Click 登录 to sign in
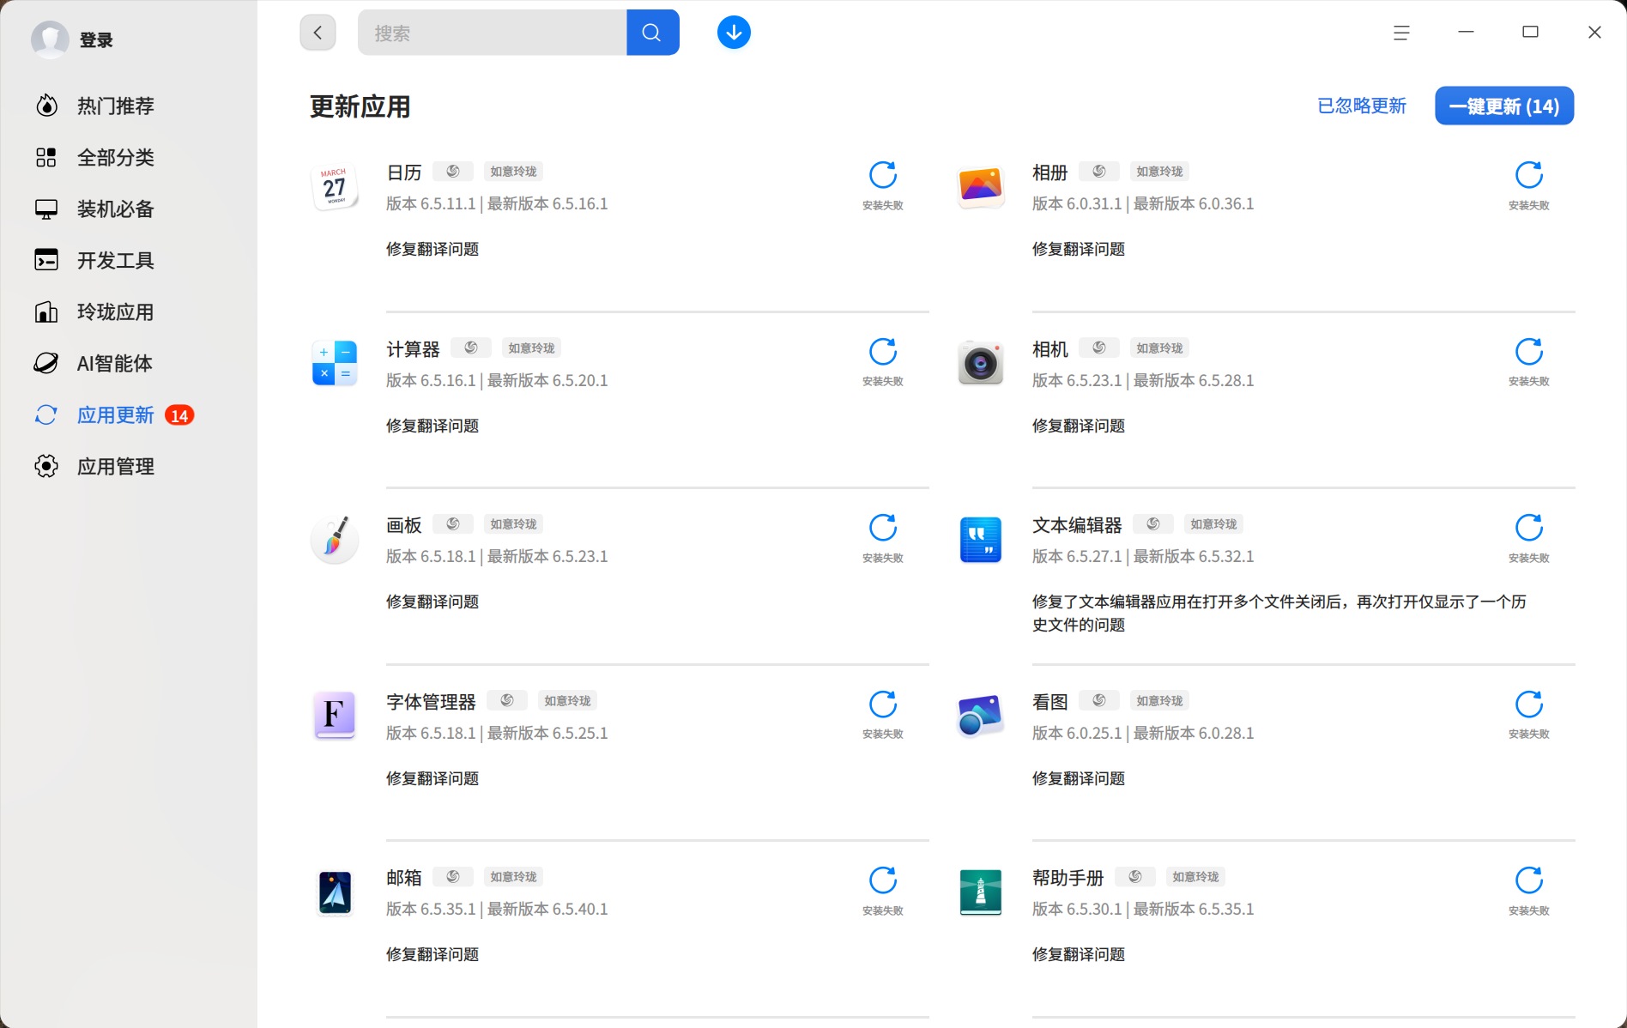The width and height of the screenshot is (1627, 1028). (x=96, y=39)
